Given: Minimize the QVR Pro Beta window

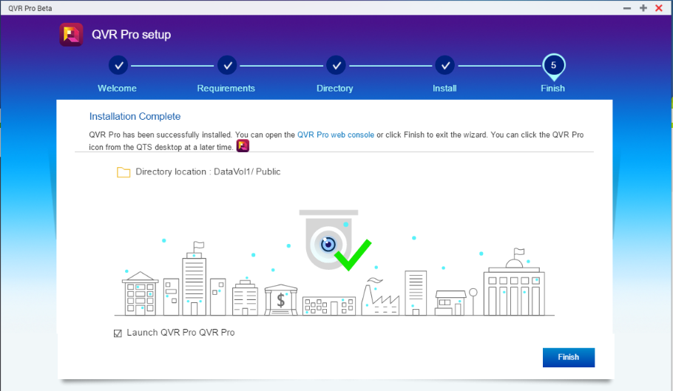Looking at the screenshot, I should tap(627, 7).
